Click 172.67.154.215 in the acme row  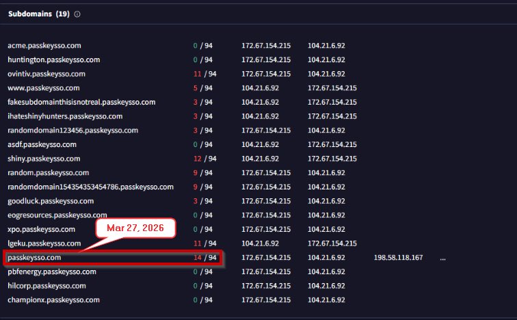(x=266, y=46)
